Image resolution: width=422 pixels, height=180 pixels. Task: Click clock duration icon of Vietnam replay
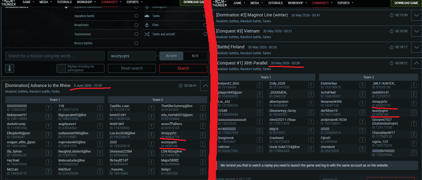click(392, 31)
